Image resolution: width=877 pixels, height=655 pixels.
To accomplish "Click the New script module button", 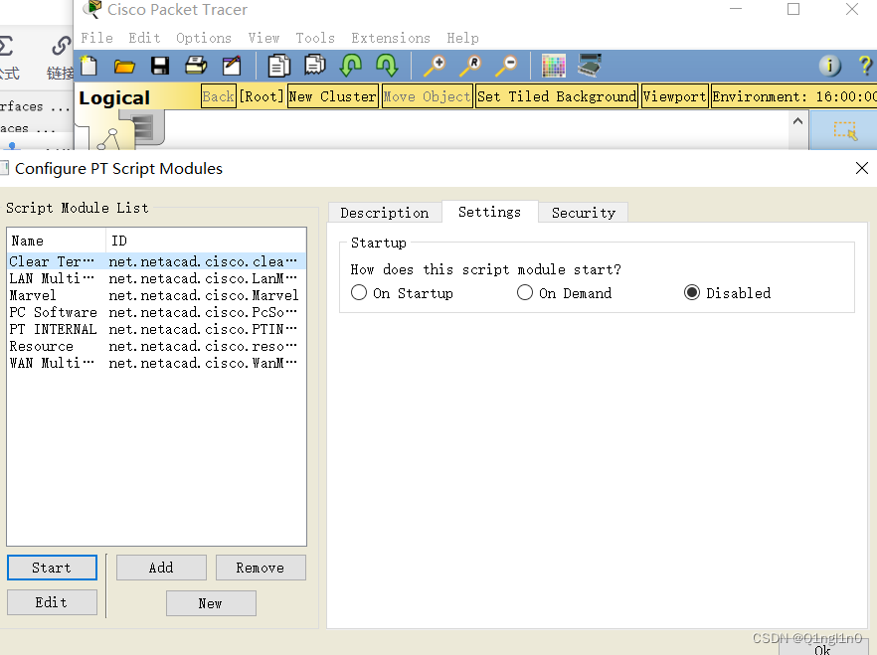I will (x=211, y=603).
